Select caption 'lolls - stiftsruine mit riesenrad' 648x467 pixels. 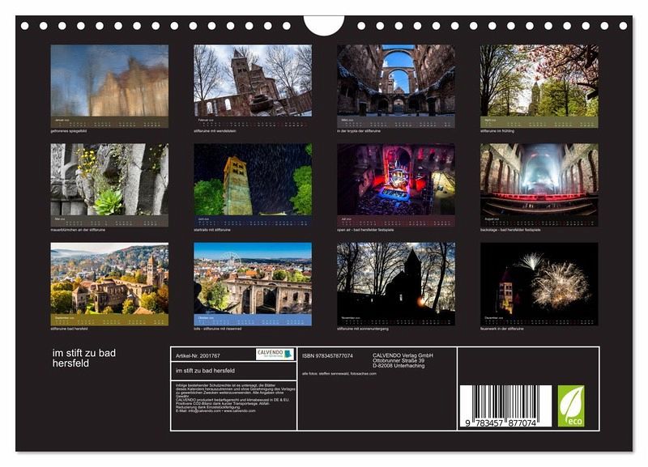point(217,329)
